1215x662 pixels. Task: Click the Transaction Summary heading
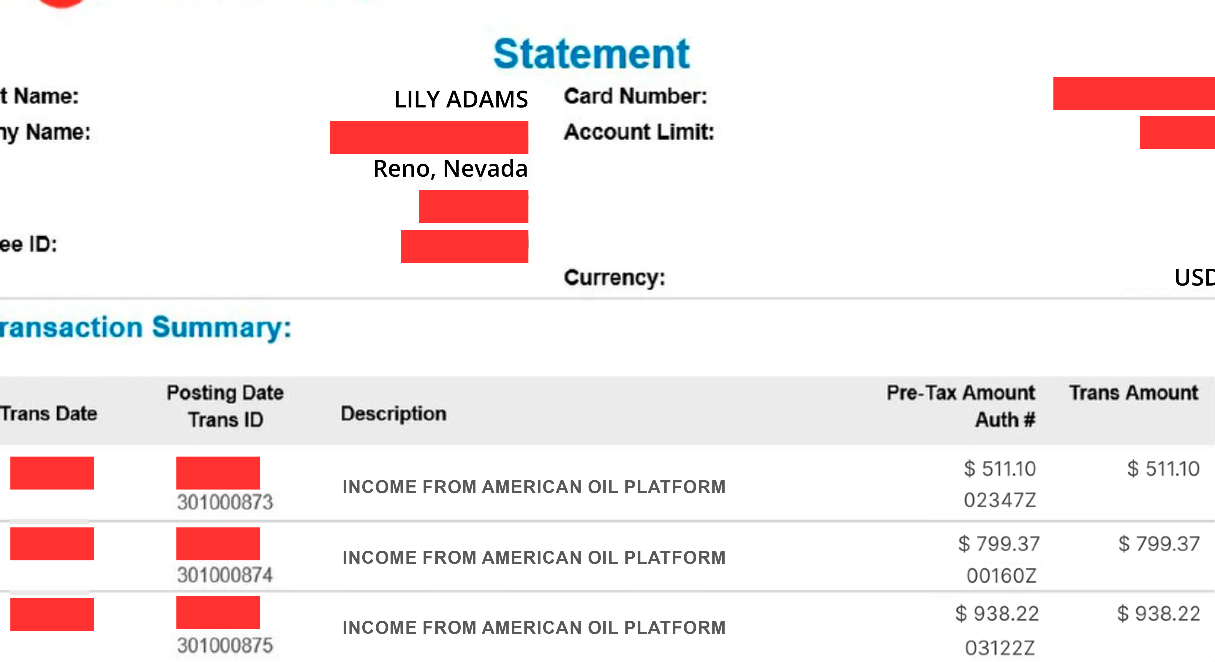point(145,327)
